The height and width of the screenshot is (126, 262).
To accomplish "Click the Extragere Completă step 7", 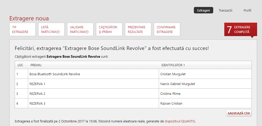I will click(241, 30).
